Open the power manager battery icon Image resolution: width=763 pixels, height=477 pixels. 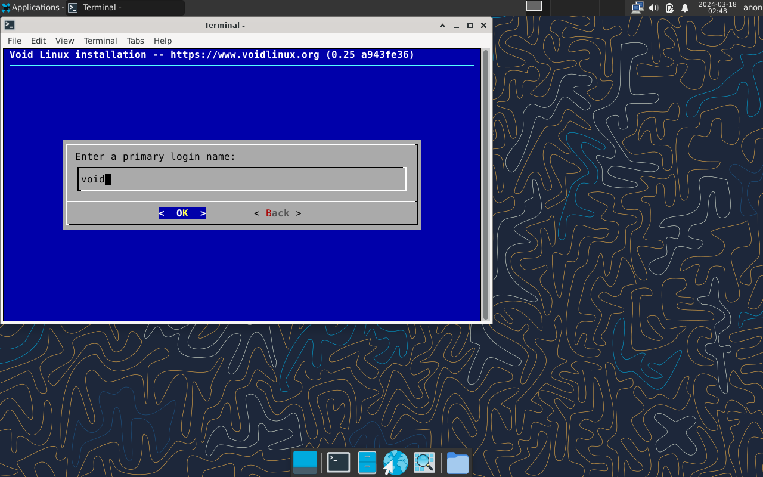click(x=669, y=8)
